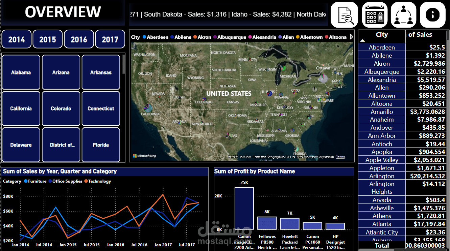
Task: Highlight Furniture category in the line chart legend
Action: click(35, 181)
